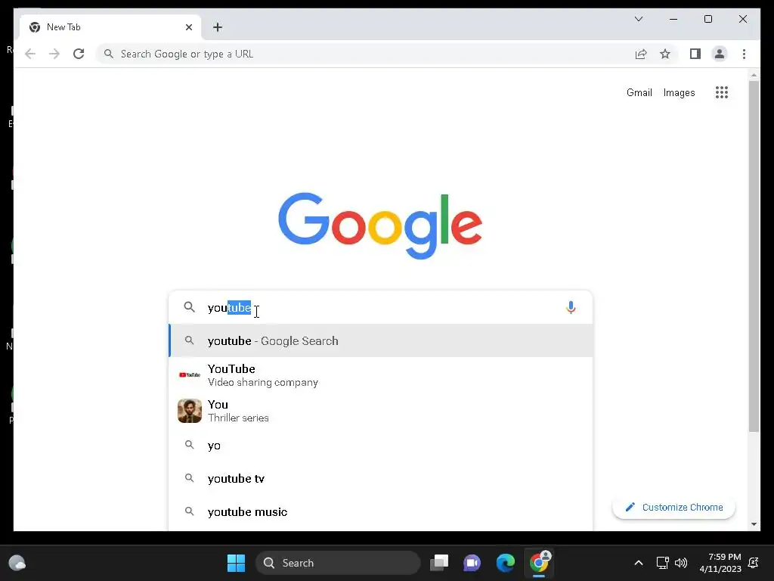This screenshot has width=774, height=581.
Task: Open the clock showing 7:59 PM
Action: 720,563
